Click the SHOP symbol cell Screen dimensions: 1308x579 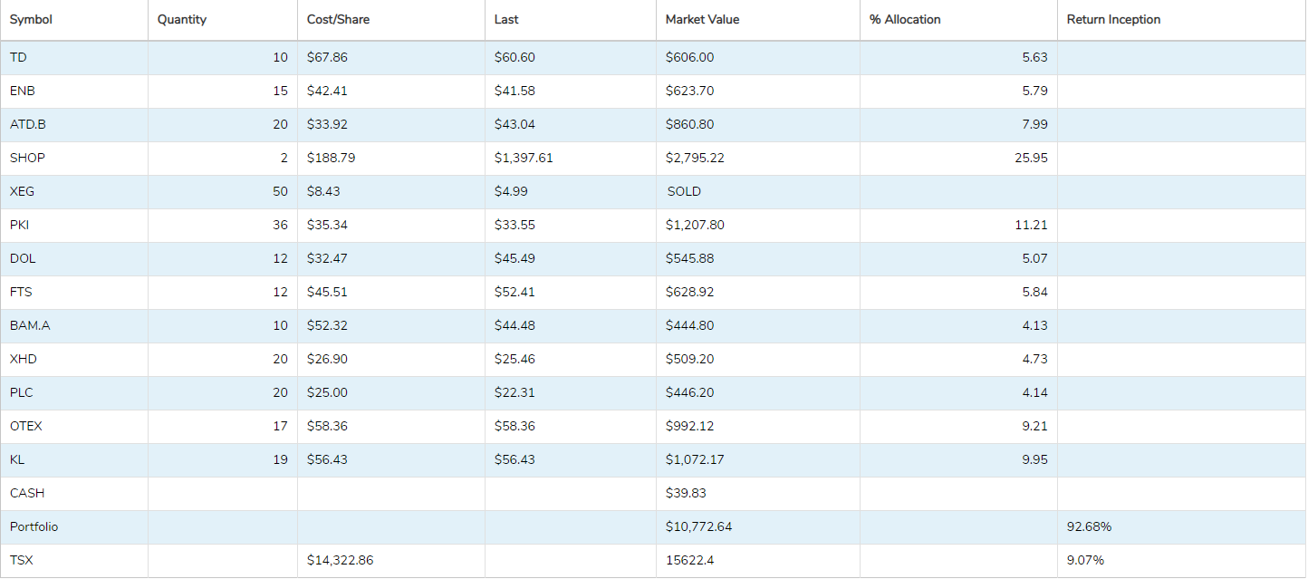pos(27,158)
